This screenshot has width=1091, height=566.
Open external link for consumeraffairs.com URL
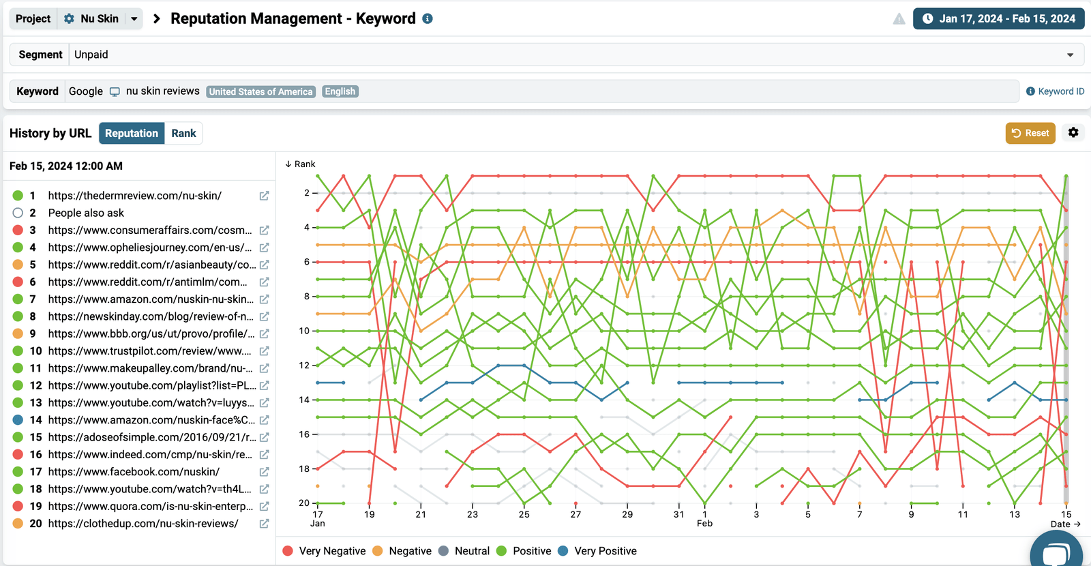tap(264, 230)
